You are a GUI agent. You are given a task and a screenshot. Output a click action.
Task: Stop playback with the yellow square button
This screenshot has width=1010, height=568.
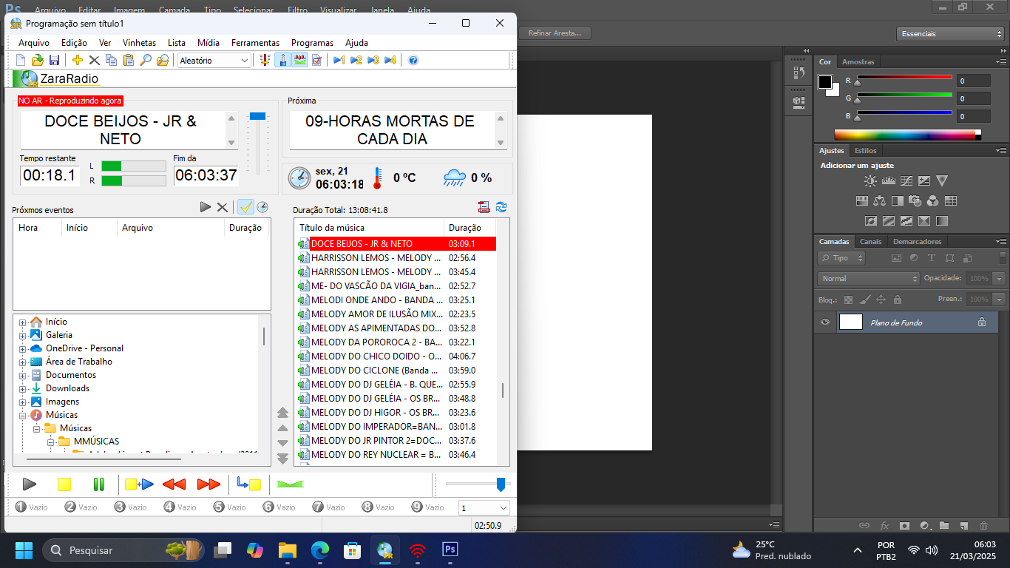pos(64,484)
